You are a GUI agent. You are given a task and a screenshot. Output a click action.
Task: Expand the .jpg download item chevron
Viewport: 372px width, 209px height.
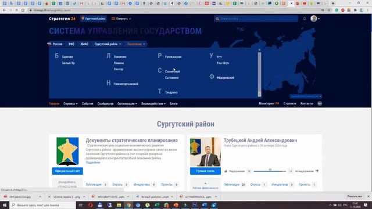40,197
